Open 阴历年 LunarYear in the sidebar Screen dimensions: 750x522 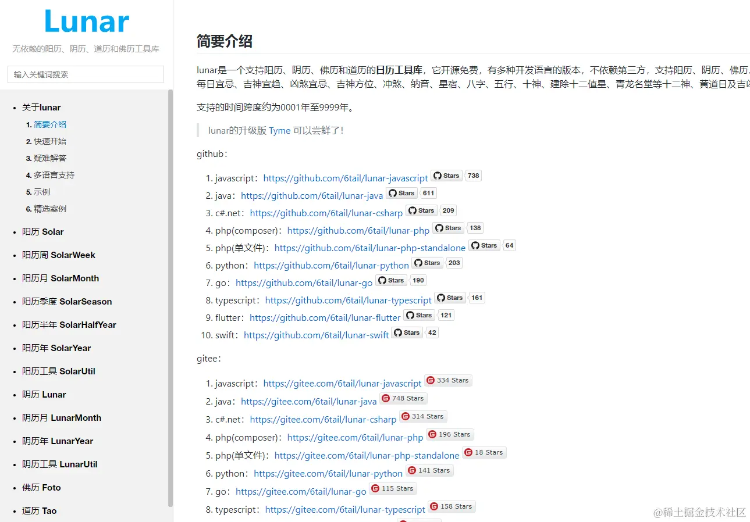58,441
